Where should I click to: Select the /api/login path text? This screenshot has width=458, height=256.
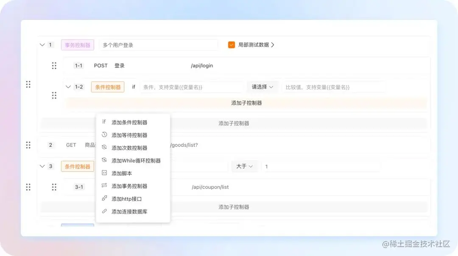202,66
